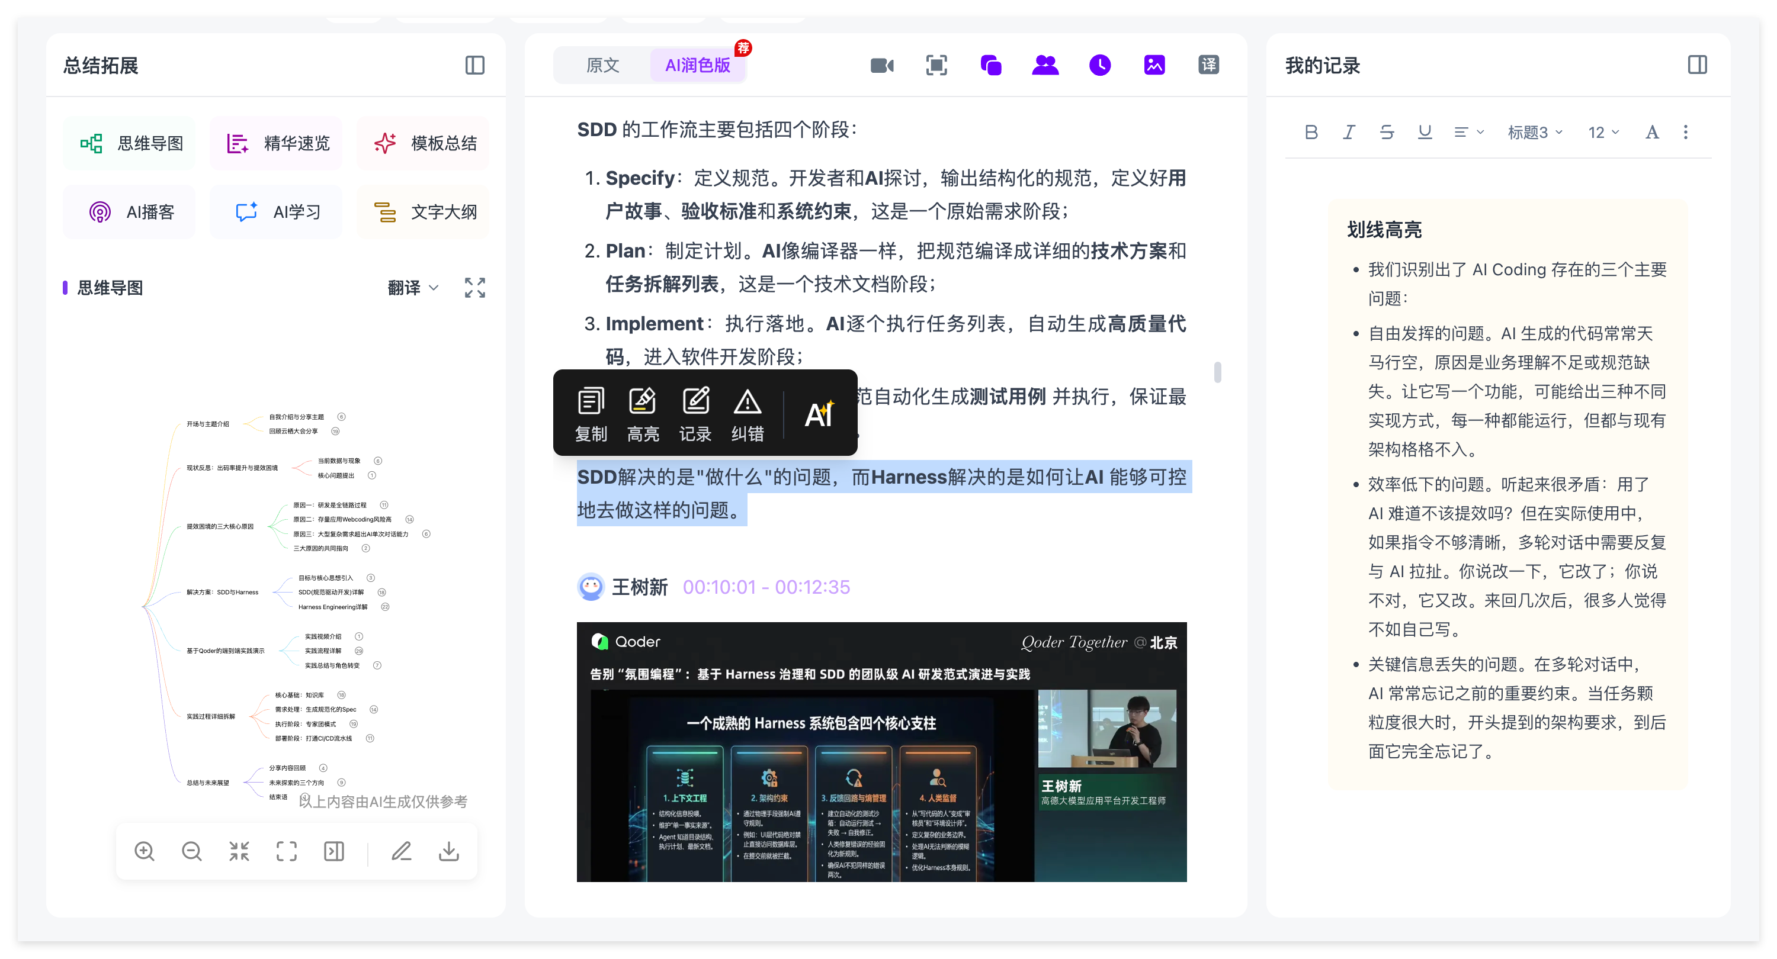Open text alignment dropdown
1777x959 pixels.
click(1468, 131)
